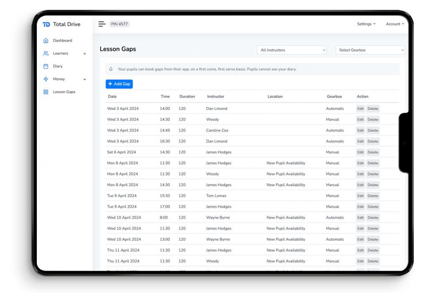Image resolution: width=441 pixels, height=293 pixels.
Task: Open the Select Gearbox dropdown
Action: [370, 50]
